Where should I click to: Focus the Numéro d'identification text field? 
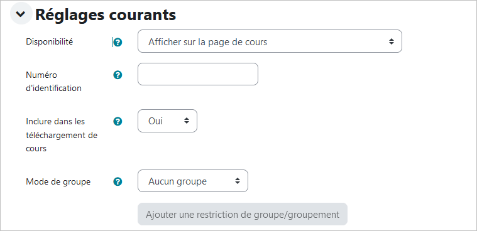pos(198,74)
